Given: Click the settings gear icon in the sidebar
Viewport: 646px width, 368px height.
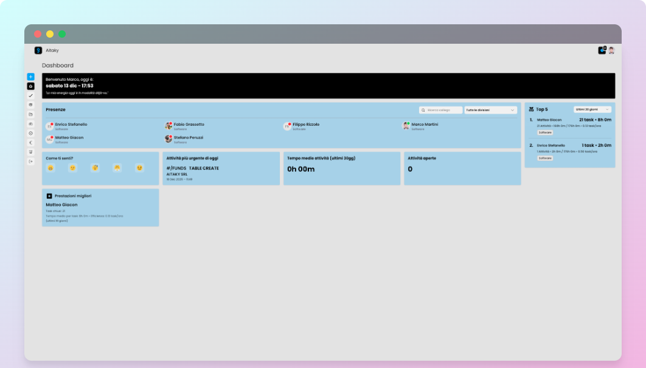Looking at the screenshot, I should click(x=29, y=133).
